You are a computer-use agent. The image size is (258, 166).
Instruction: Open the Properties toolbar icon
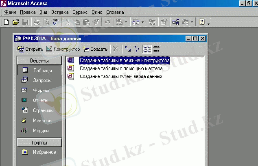(164, 22)
